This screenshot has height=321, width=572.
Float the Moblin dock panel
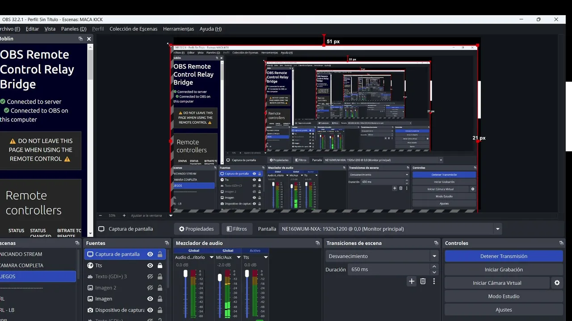pos(81,39)
